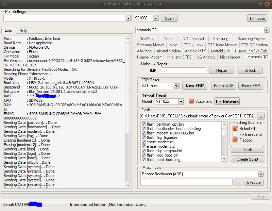The height and width of the screenshot is (211, 272).
Task: Open the Samsung Marvel tab
Action: [x=150, y=45]
